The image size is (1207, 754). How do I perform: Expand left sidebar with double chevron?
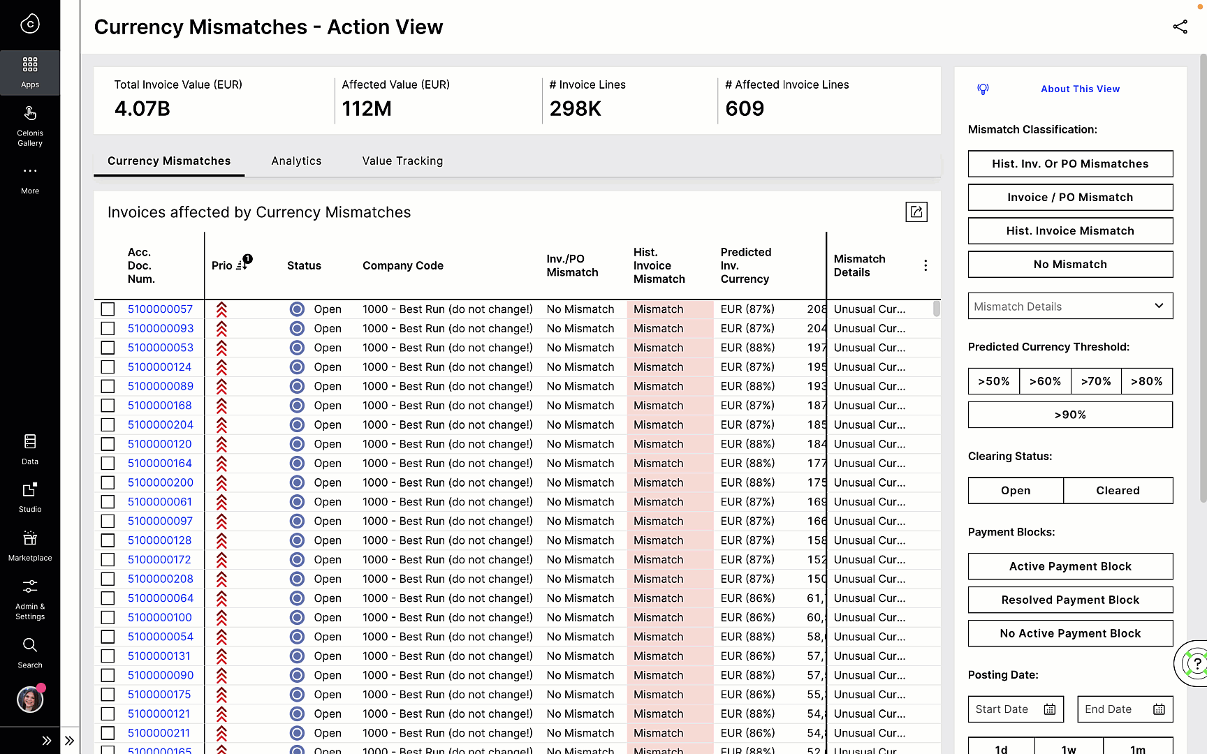46,741
